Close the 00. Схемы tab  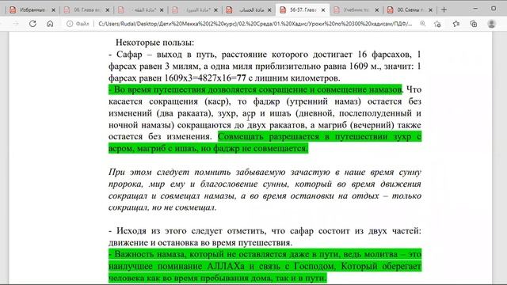(430, 10)
